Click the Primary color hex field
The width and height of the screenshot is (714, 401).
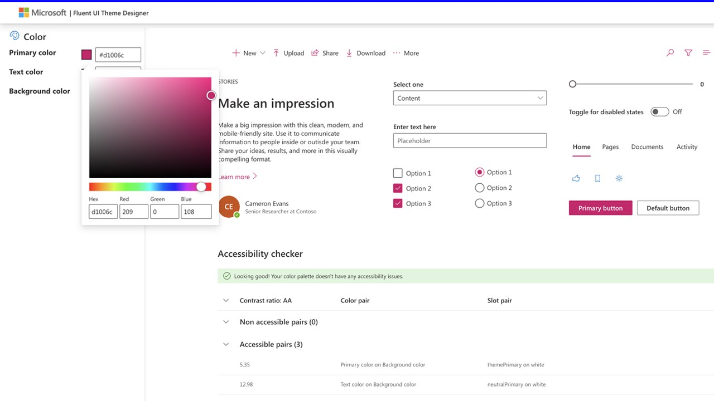[x=118, y=55]
